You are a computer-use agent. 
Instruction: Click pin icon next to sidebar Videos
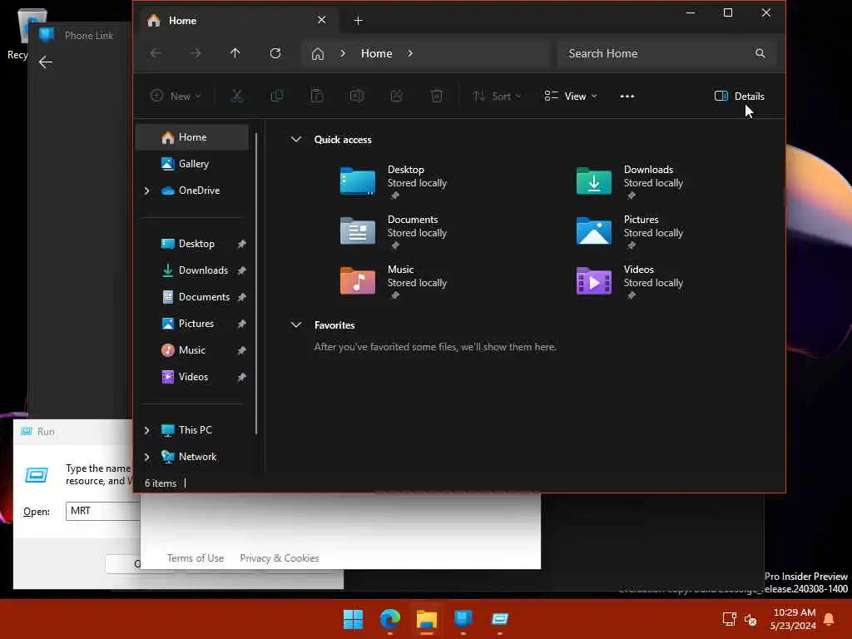pos(242,377)
